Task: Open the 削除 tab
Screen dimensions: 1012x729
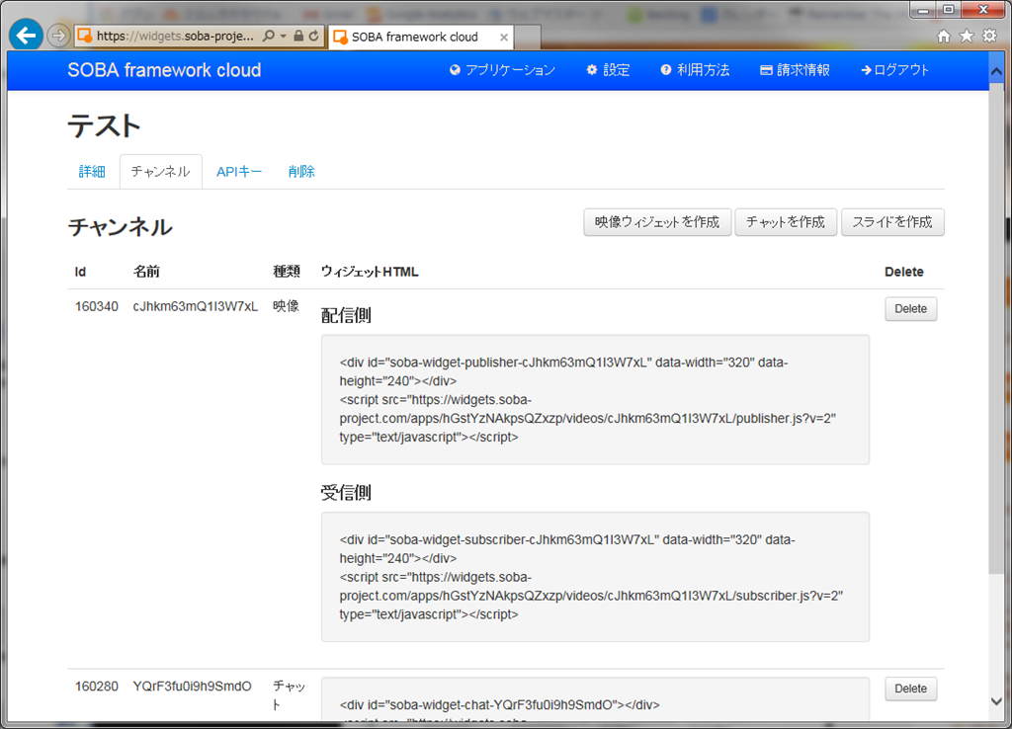Action: click(x=301, y=172)
